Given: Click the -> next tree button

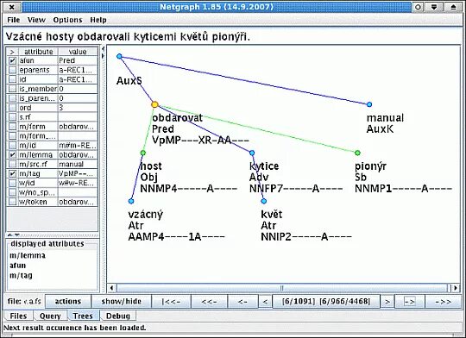Looking at the screenshot, I should pyautogui.click(x=410, y=302).
